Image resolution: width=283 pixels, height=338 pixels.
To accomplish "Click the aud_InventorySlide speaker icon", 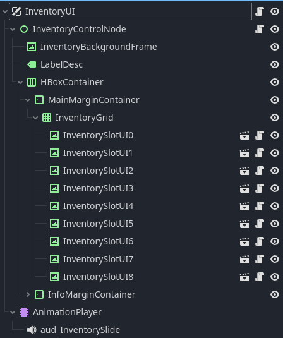I will click(32, 330).
